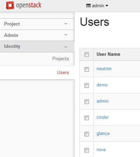Viewport: 140px width, 157px height.
Task: Click the Identity section up chevron
Action: [x=66, y=47]
